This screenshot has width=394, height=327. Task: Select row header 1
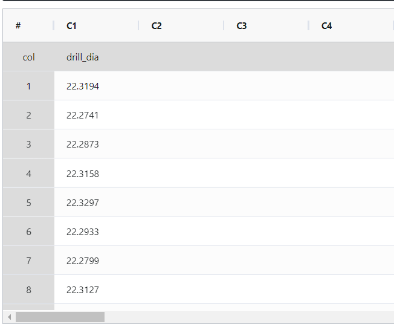pyautogui.click(x=28, y=86)
